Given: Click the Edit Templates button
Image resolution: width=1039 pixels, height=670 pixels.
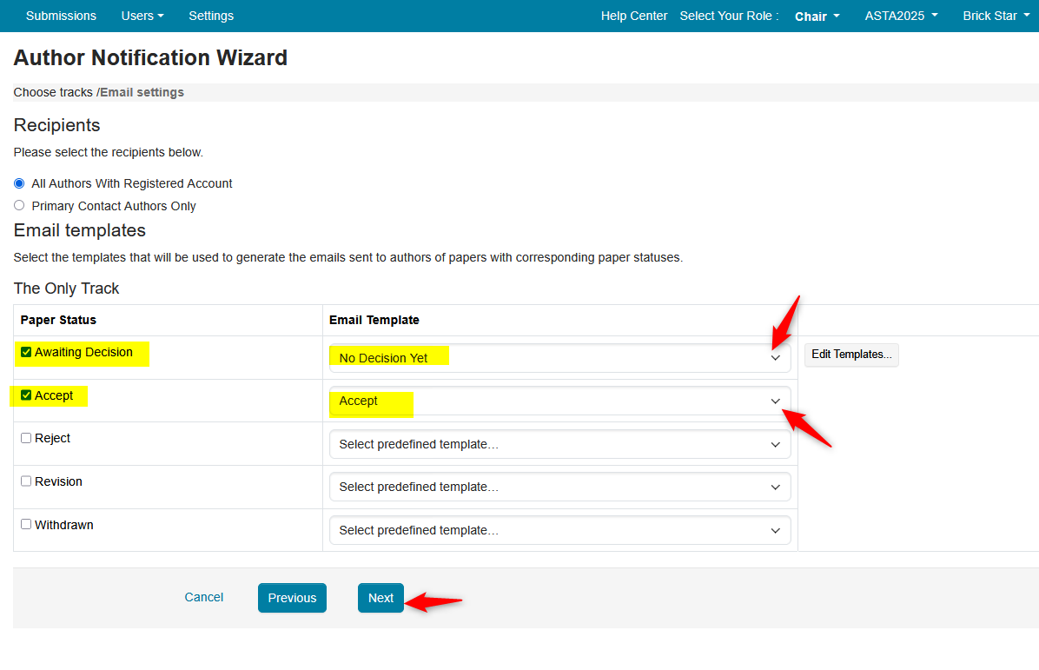Looking at the screenshot, I should pyautogui.click(x=850, y=355).
